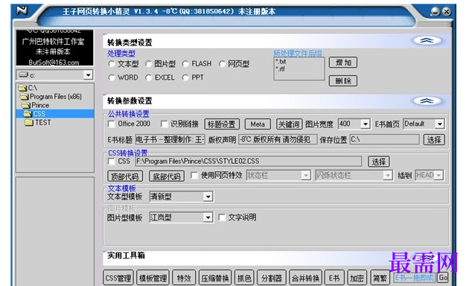Viewport: 472px width, 286px height.
Task: Click the Meta button
Action: pyautogui.click(x=258, y=124)
